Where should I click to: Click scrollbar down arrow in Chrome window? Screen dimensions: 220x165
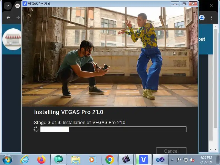coord(215,149)
